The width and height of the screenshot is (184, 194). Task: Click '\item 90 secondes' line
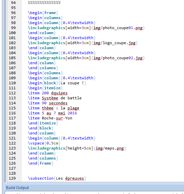point(48,103)
